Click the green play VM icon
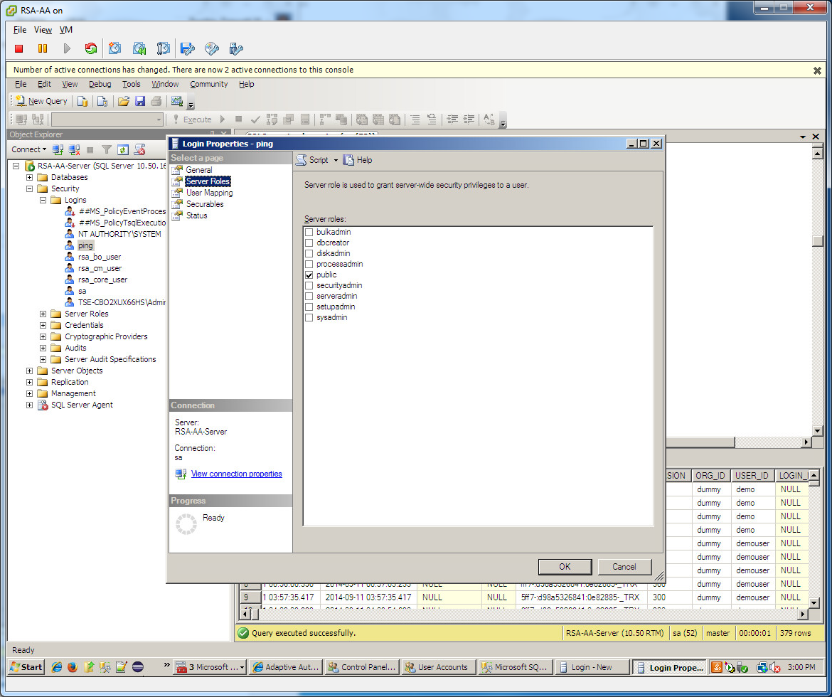The image size is (832, 697). pos(67,48)
